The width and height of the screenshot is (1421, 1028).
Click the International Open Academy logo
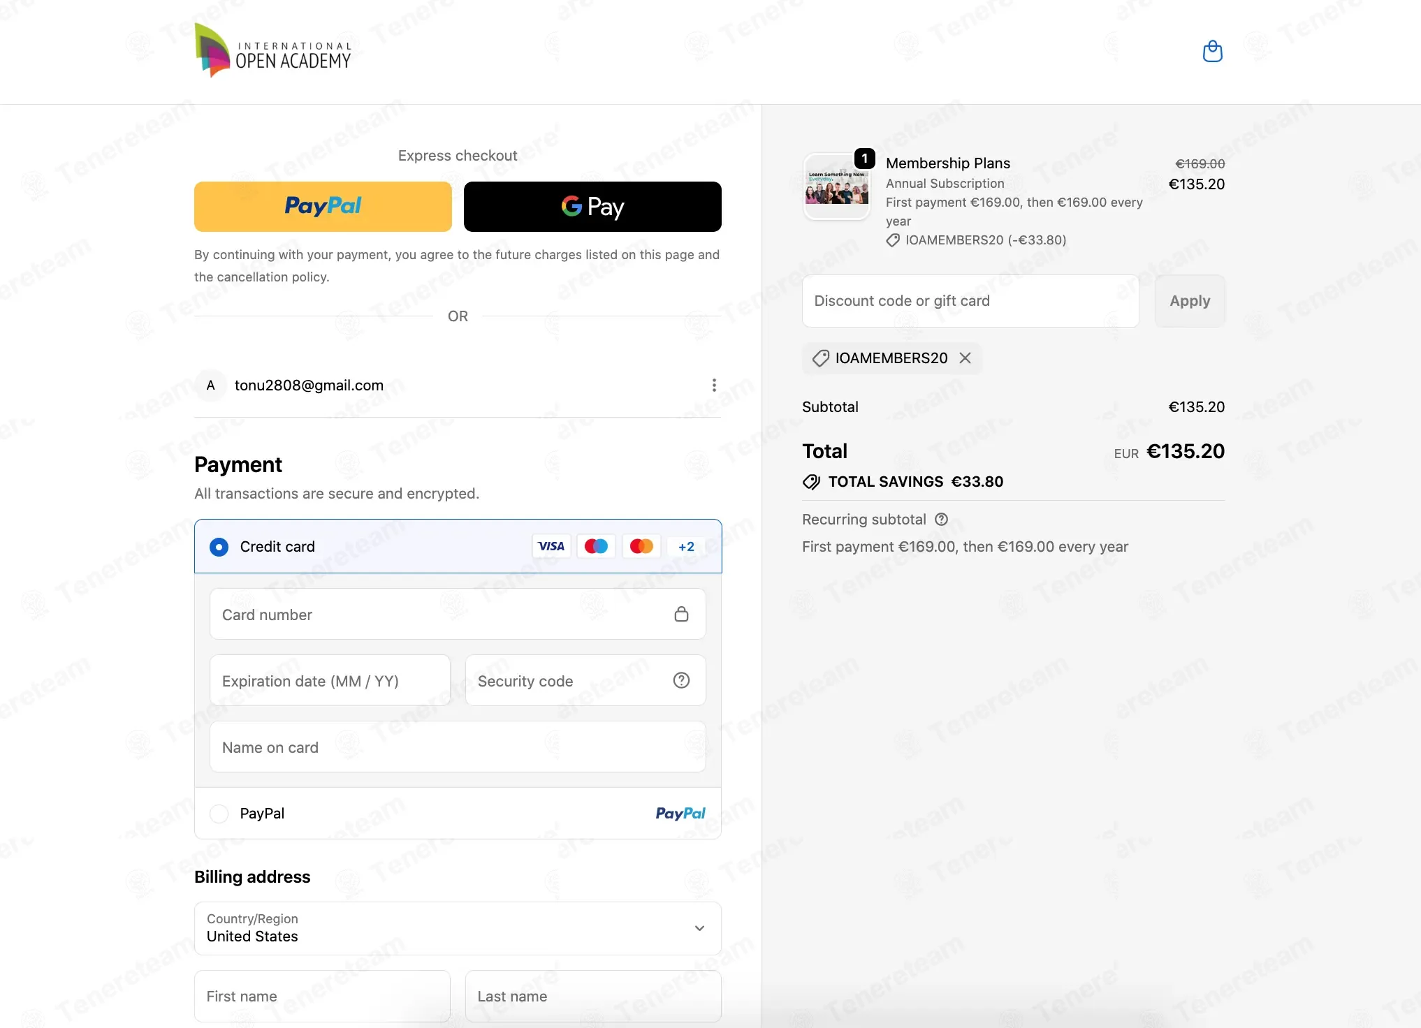tap(273, 50)
